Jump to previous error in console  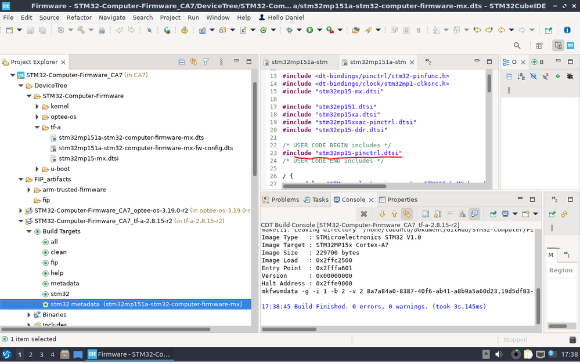click(x=394, y=214)
